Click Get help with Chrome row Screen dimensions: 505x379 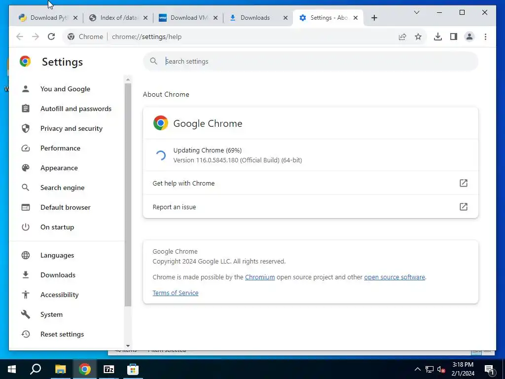tap(311, 183)
